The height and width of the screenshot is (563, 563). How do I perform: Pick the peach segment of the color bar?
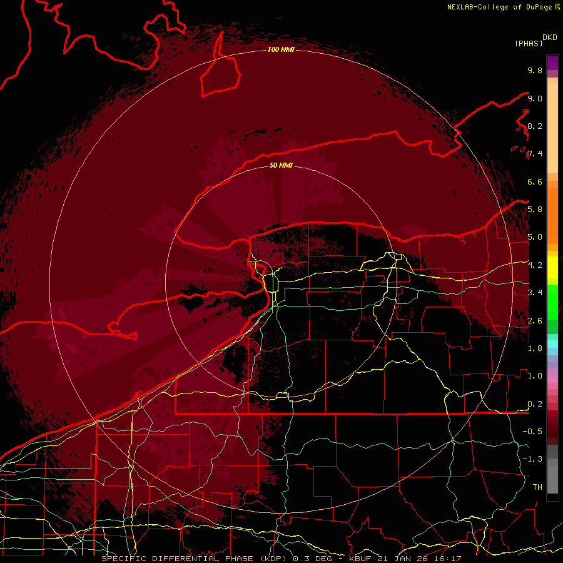coord(552,128)
